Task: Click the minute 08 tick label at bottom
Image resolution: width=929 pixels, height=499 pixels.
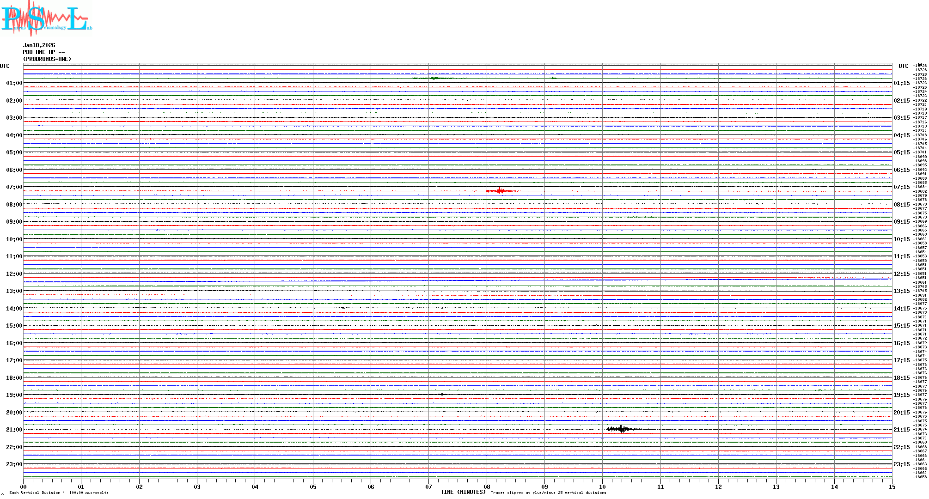Action: [x=487, y=487]
